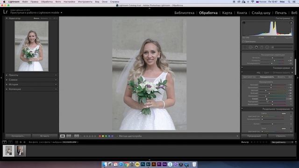Image resolution: width=299 pixels, height=168 pixels.
Task: Go back to previous photo arrow
Action: click(21, 142)
